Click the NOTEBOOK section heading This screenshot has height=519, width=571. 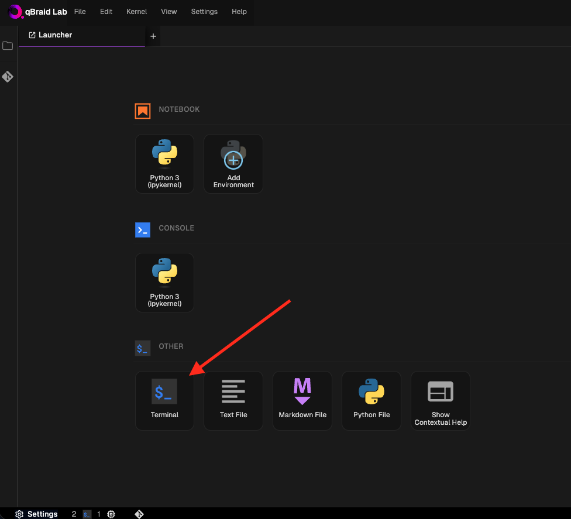coord(179,109)
